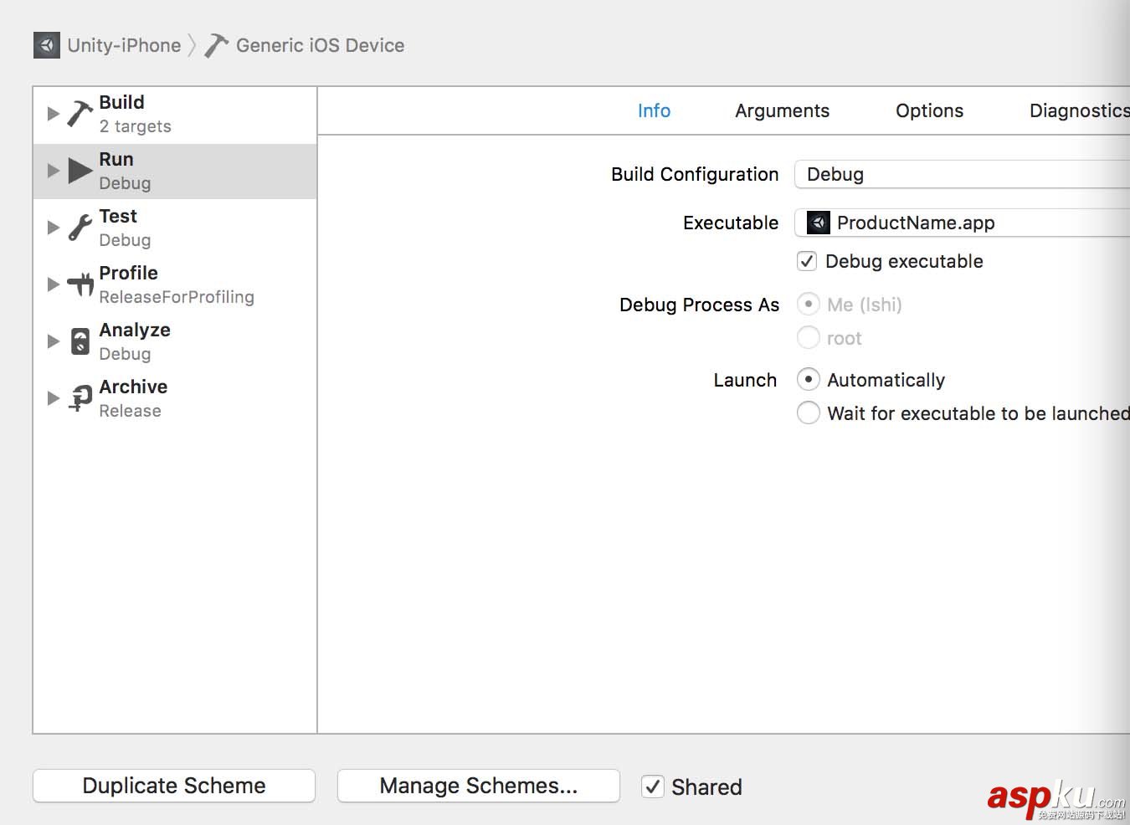Choose Wait for executable to be launched
Image resolution: width=1130 pixels, height=825 pixels.
point(808,413)
